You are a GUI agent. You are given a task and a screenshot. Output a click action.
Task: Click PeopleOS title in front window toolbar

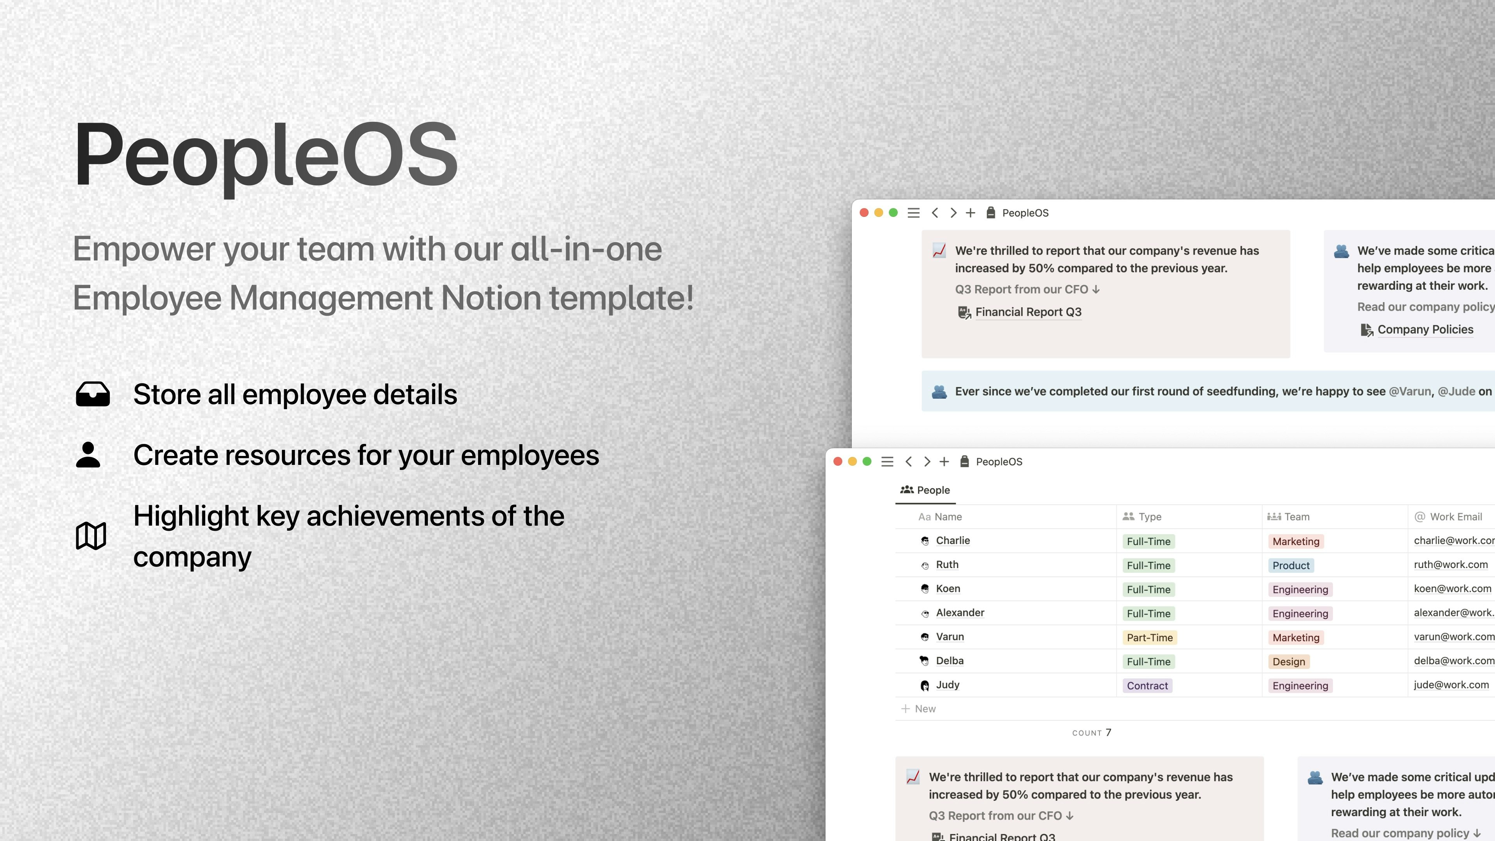coord(999,461)
